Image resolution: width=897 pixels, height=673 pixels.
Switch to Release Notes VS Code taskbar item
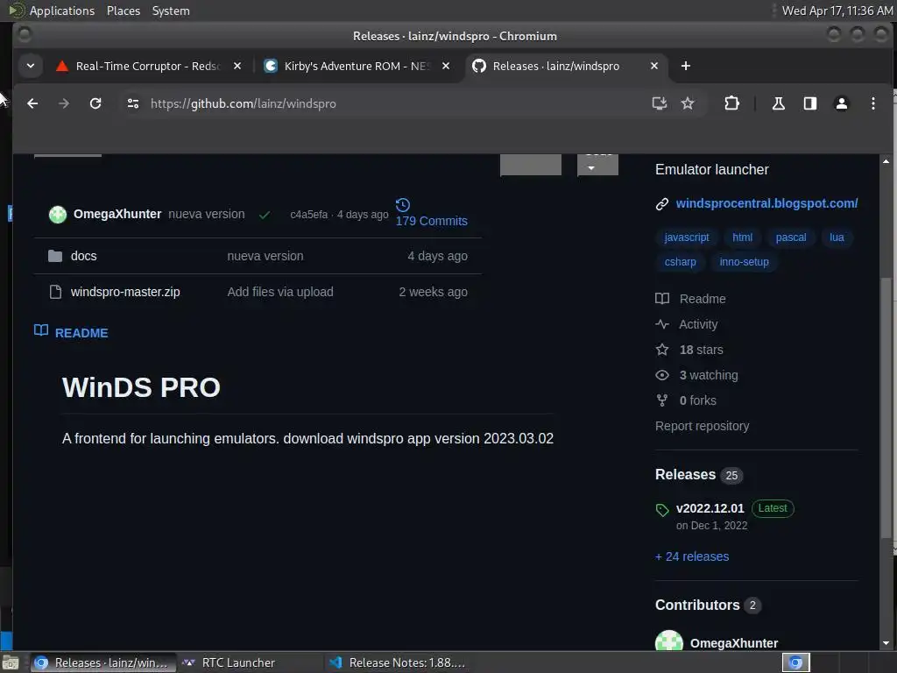coord(399,662)
